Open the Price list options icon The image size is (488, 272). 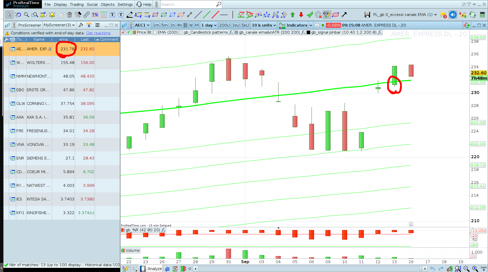[149, 32]
